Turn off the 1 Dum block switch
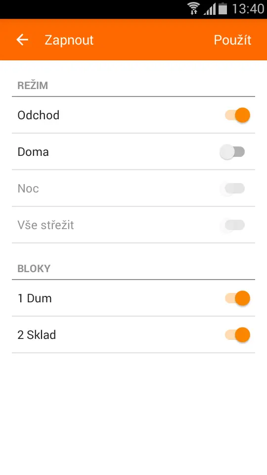Image resolution: width=267 pixels, height=475 pixels. (237, 298)
